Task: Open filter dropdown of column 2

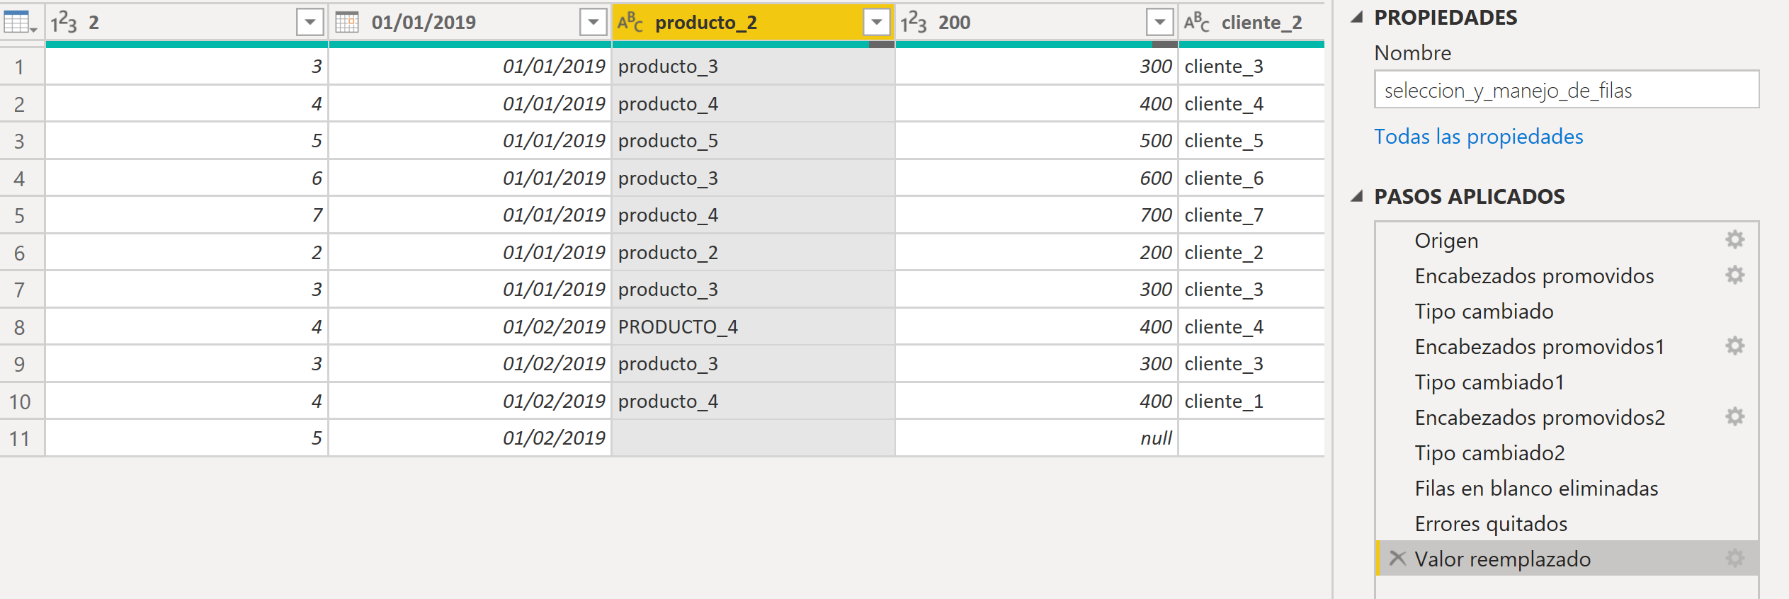Action: click(x=309, y=23)
